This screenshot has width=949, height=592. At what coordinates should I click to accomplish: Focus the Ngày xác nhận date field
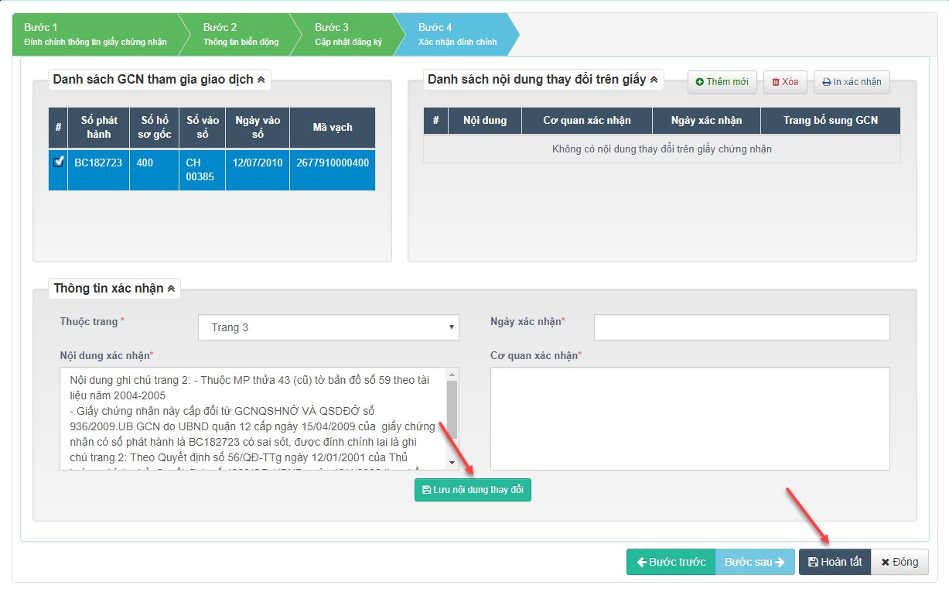tap(741, 327)
